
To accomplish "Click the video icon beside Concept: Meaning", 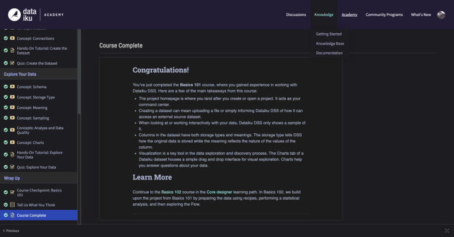I will pyautogui.click(x=12, y=107).
